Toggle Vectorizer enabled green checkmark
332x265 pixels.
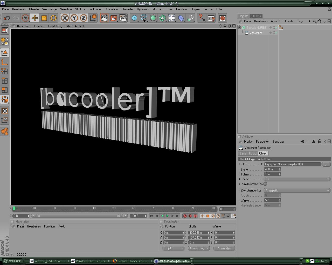[x=276, y=33]
